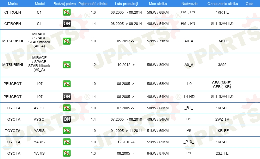Click engine code 3A90

222,41
